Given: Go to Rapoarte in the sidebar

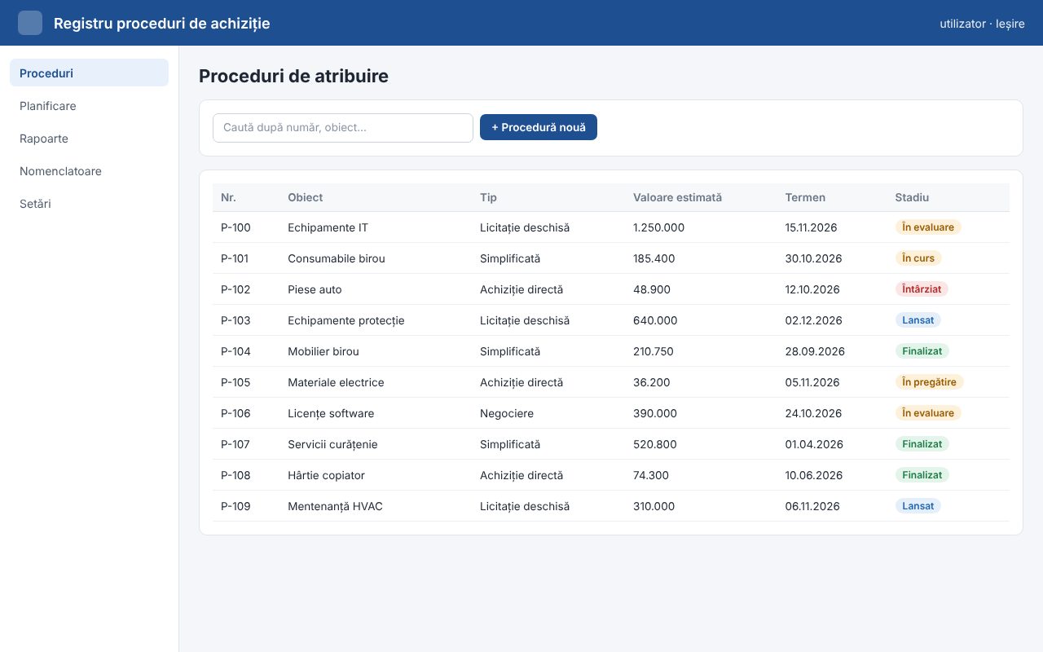Looking at the screenshot, I should pyautogui.click(x=89, y=139).
